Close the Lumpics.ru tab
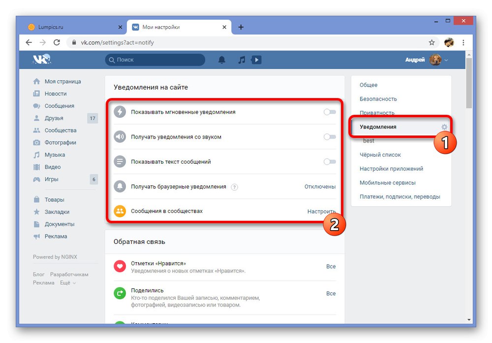Image resolution: width=492 pixels, height=343 pixels. point(120,27)
